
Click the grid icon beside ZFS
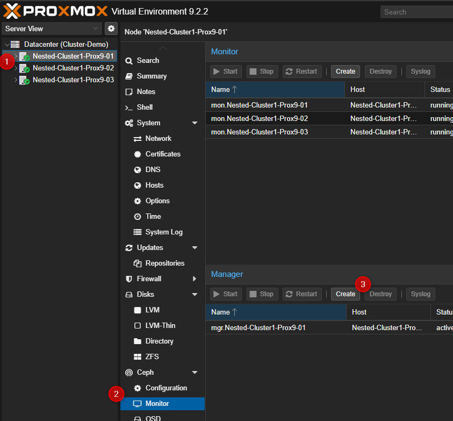[138, 357]
